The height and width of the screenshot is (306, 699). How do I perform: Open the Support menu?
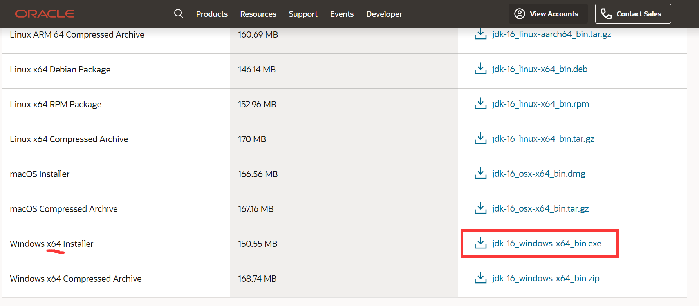pos(303,14)
